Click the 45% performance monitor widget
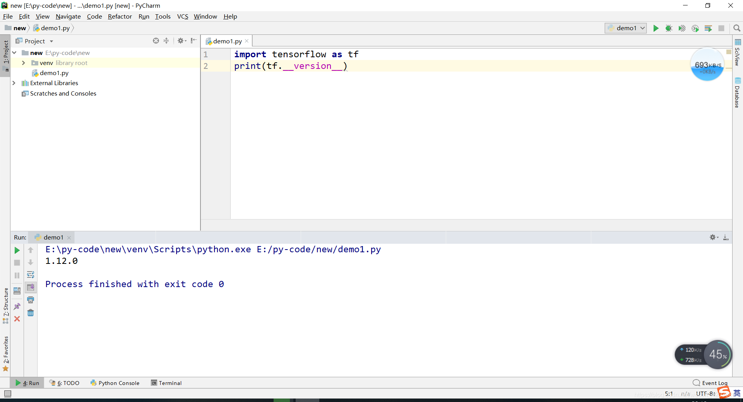 click(x=718, y=354)
